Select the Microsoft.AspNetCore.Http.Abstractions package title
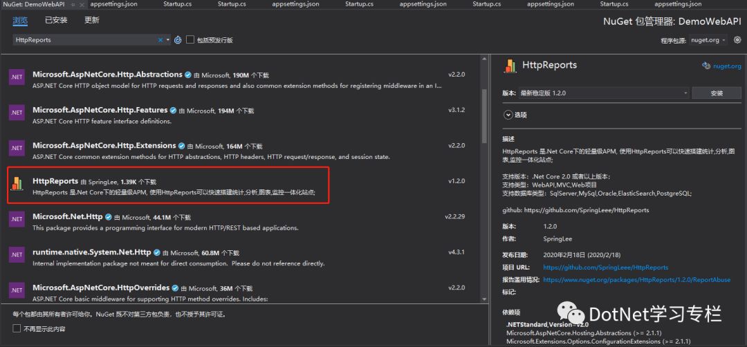Viewport: 747px width, 347px height. (108, 75)
